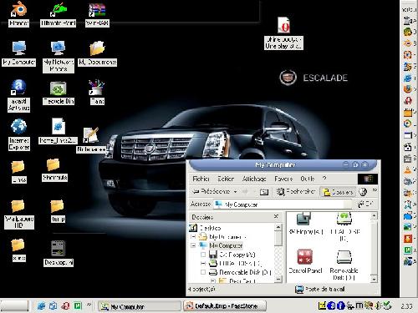
Task: Open the Précédente history dropdown arrow
Action: [x=235, y=192]
